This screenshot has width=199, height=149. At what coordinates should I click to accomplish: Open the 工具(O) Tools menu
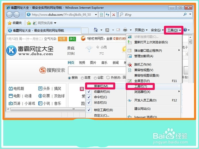point(174,30)
